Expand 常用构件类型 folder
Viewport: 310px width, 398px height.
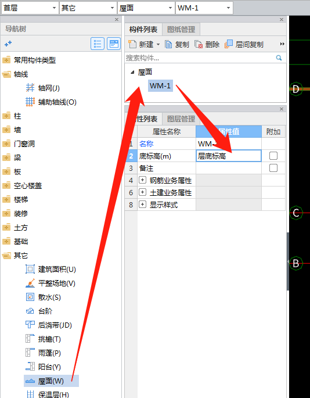coord(6,60)
